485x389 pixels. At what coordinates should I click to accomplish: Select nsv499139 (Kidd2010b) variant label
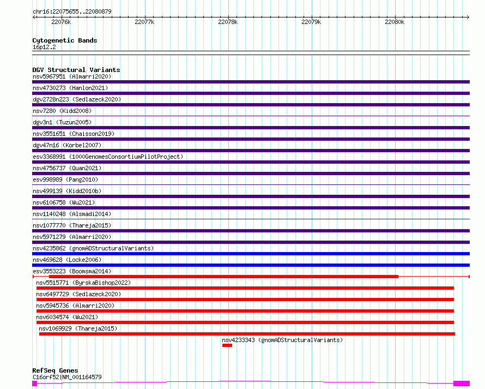tap(67, 191)
